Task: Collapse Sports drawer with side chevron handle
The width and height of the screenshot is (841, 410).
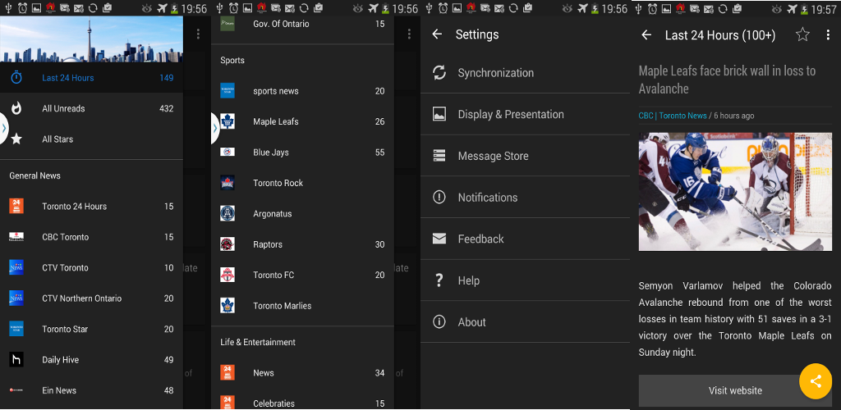Action: 215,129
